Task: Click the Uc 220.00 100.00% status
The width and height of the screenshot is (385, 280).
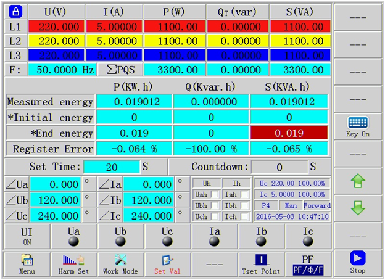Action: point(292,183)
